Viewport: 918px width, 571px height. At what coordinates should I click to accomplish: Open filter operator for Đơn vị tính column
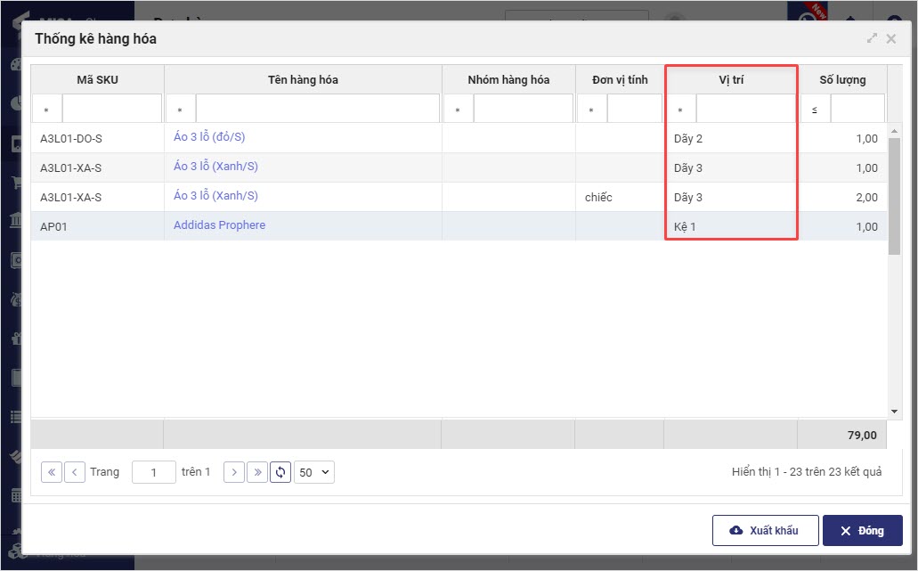click(x=592, y=109)
